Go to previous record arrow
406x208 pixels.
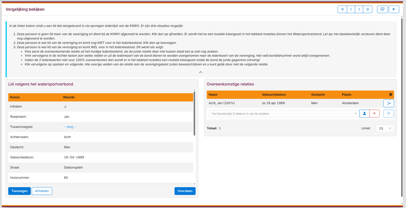[x=350, y=9]
